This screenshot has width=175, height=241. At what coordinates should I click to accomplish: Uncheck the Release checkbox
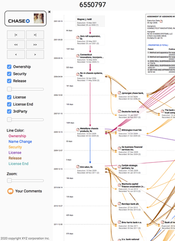(9, 81)
